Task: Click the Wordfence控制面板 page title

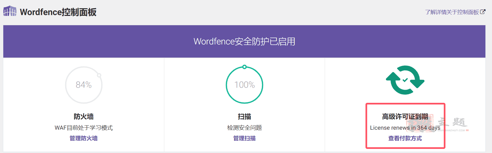Action: tap(58, 12)
